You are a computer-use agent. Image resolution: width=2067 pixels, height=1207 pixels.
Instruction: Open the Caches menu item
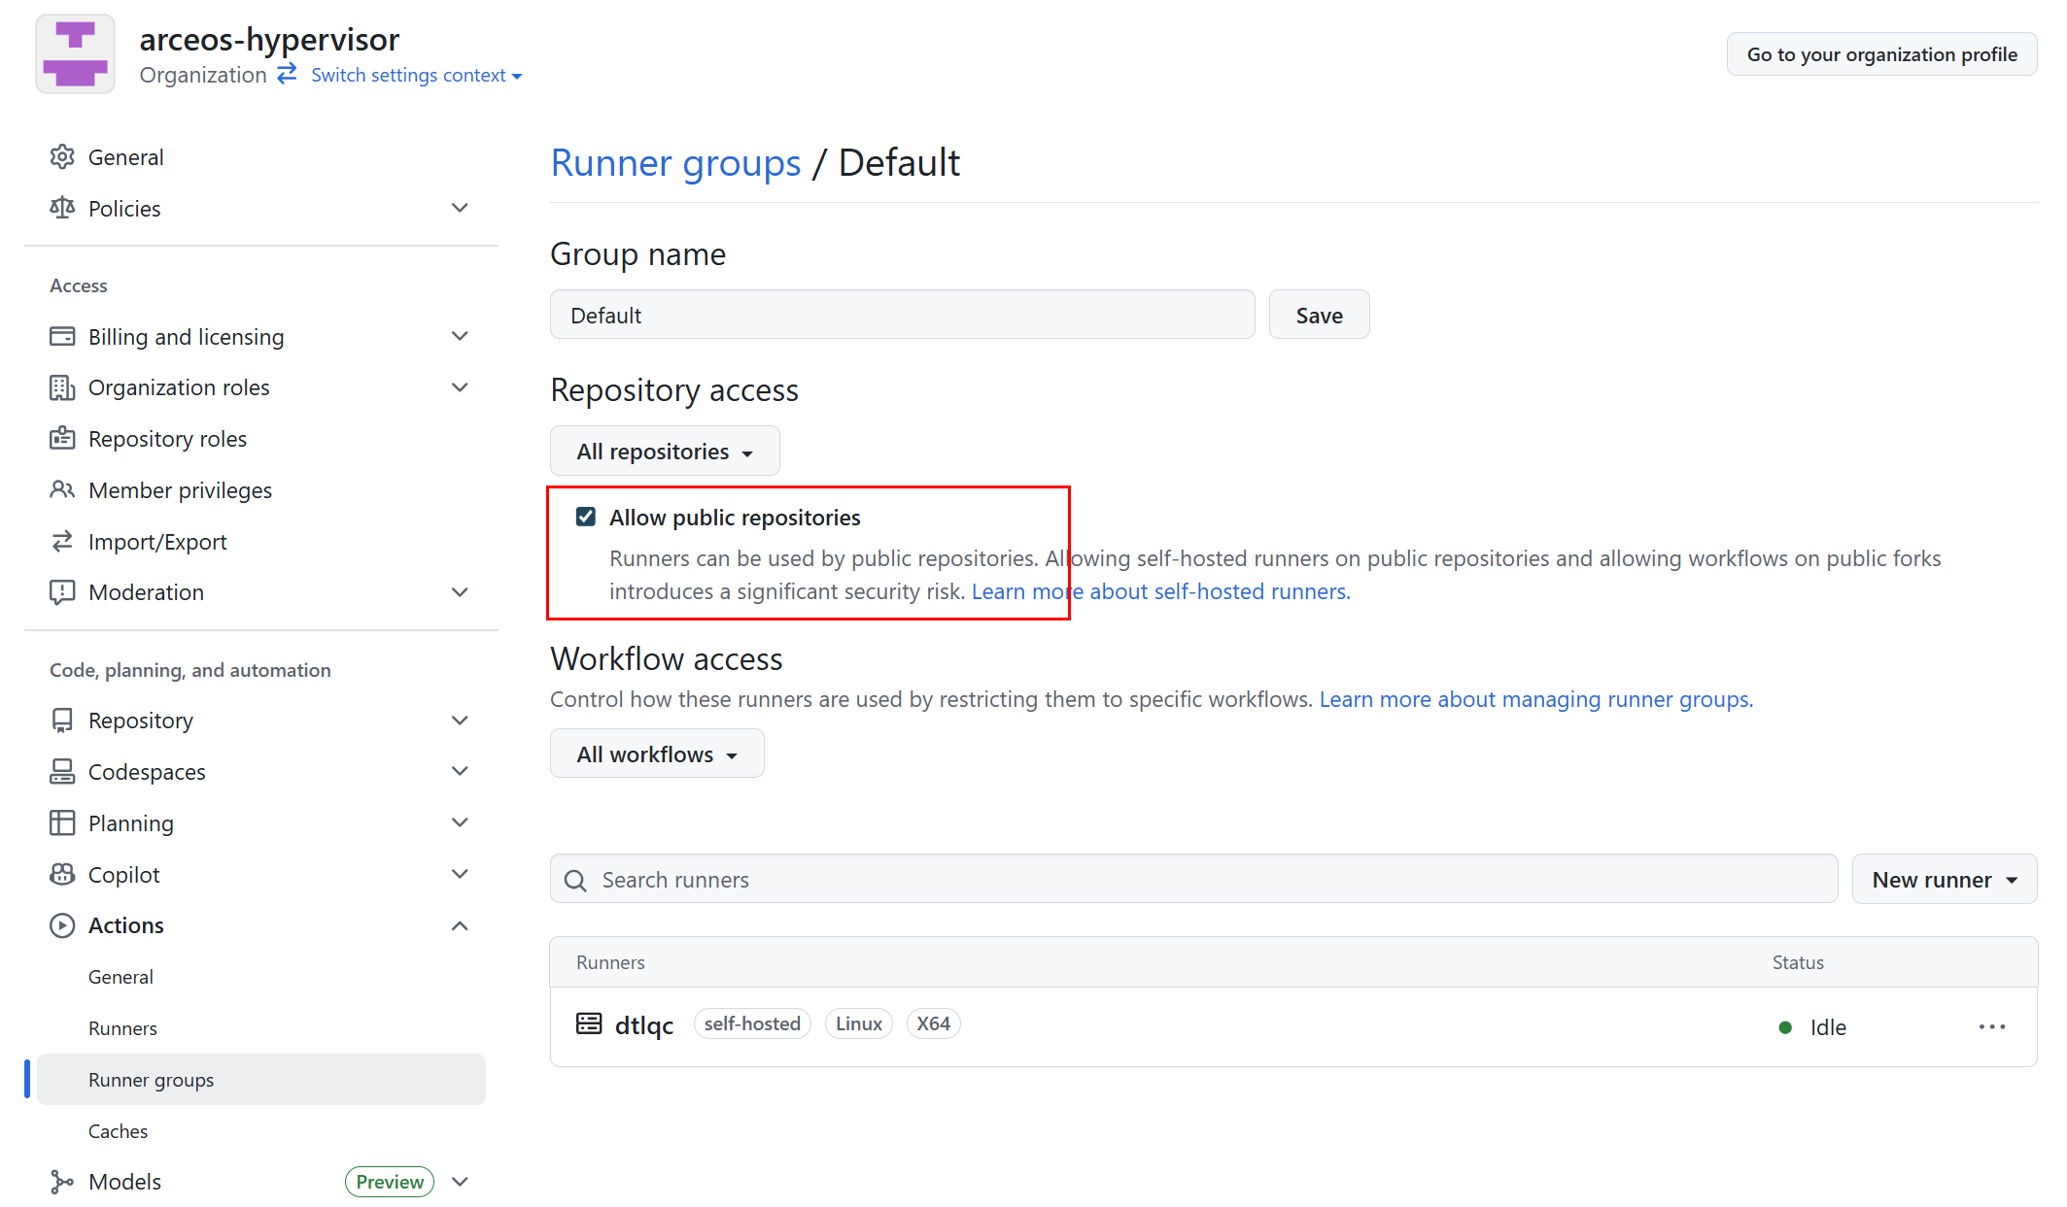(119, 1131)
